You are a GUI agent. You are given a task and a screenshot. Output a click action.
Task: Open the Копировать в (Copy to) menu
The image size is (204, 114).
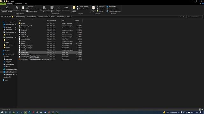(x=52, y=9)
